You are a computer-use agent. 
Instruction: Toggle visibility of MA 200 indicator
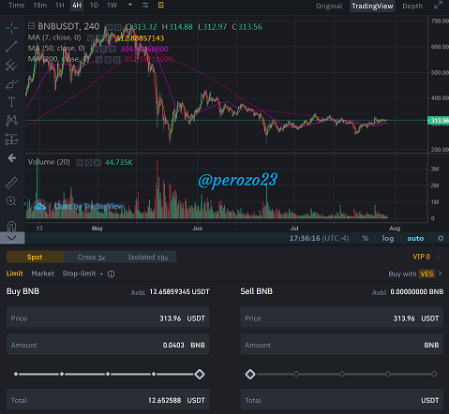point(99,59)
